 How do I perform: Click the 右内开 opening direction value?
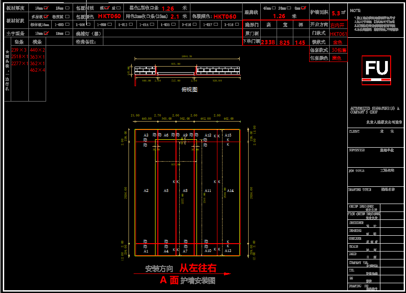[338, 25]
